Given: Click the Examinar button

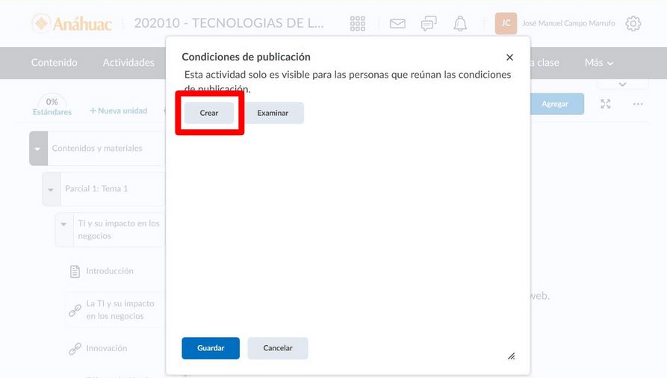Looking at the screenshot, I should pyautogui.click(x=273, y=113).
